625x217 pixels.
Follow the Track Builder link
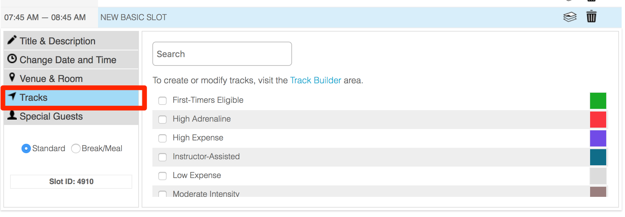(x=315, y=80)
